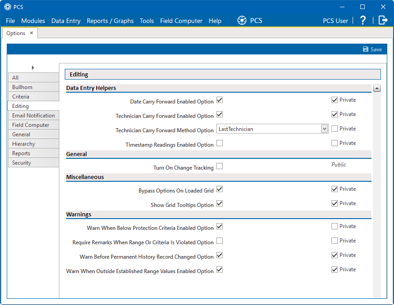
Task: Select the Email Notification category
Action: coord(33,116)
